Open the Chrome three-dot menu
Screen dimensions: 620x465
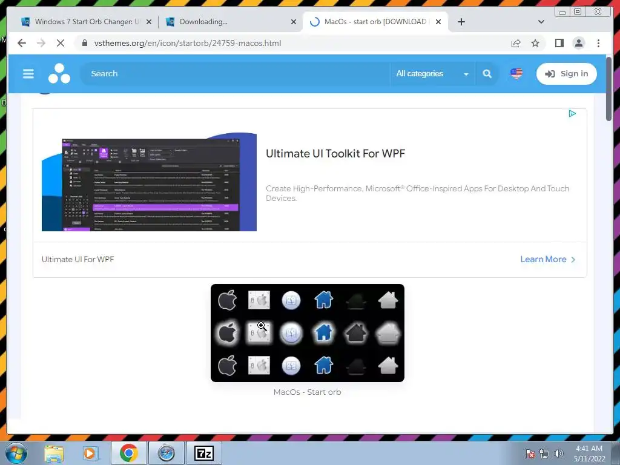coord(598,43)
